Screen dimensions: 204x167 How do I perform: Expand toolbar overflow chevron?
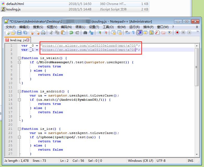(197, 31)
